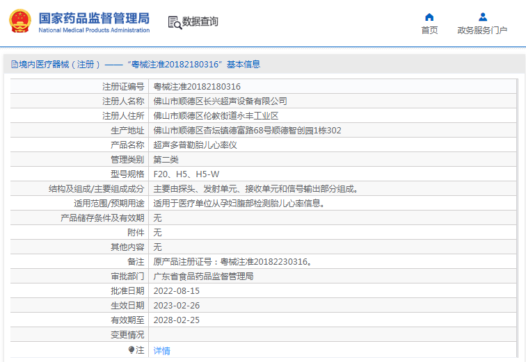This screenshot has height=362, width=526.
Task: Click the 首页 home icon
Action: [429, 17]
